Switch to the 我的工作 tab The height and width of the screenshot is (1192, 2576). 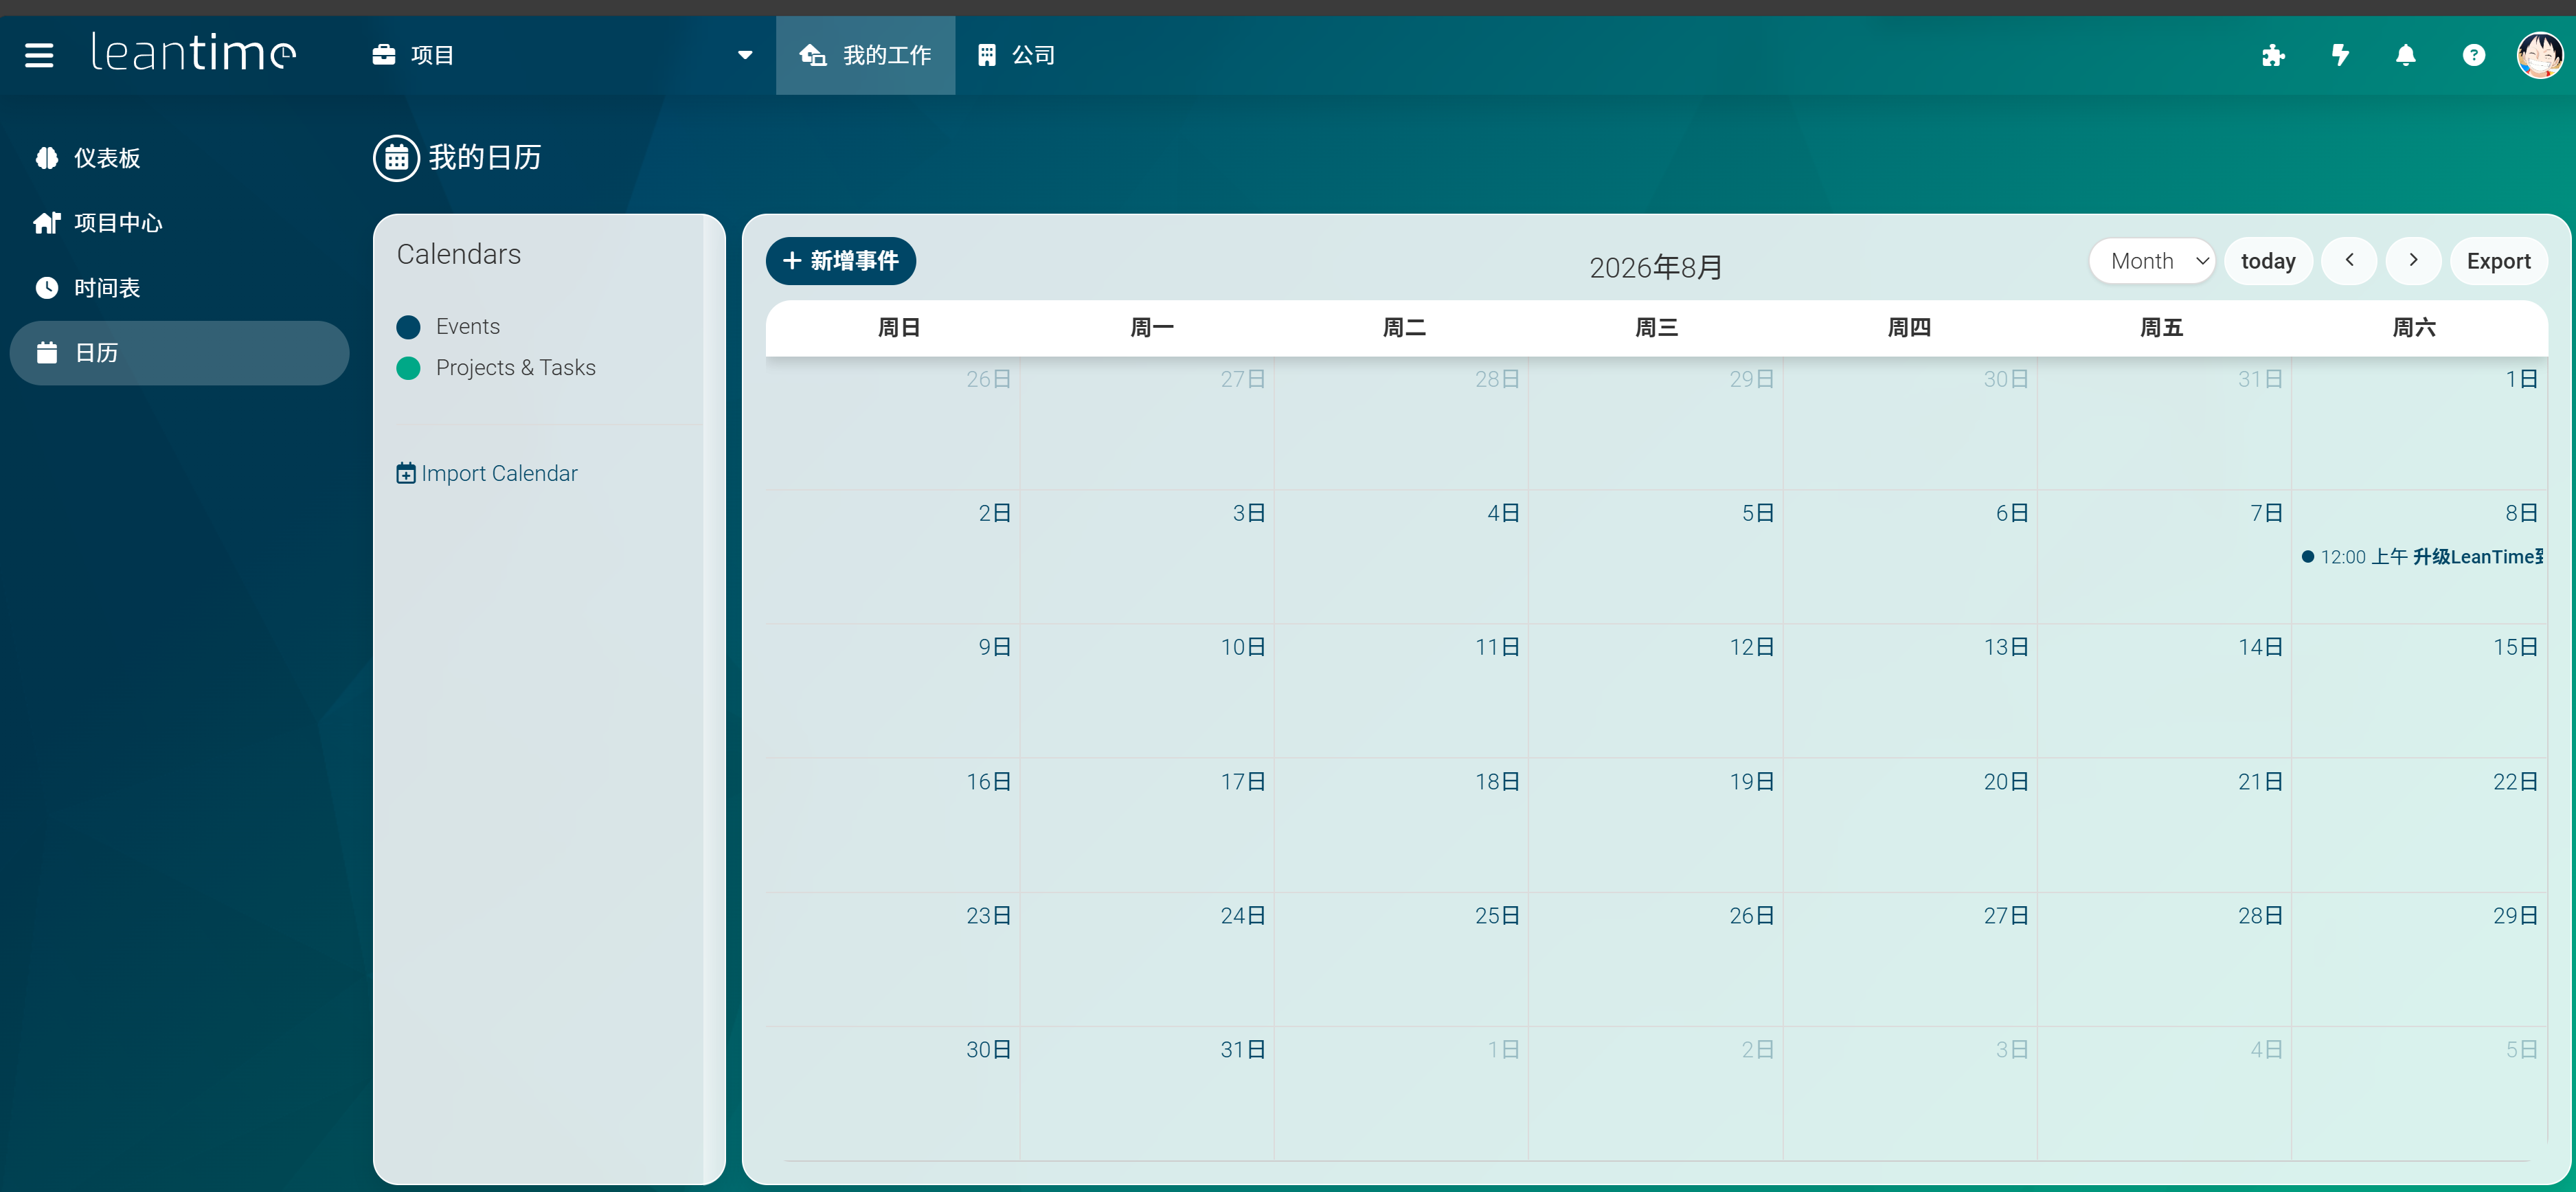[866, 55]
